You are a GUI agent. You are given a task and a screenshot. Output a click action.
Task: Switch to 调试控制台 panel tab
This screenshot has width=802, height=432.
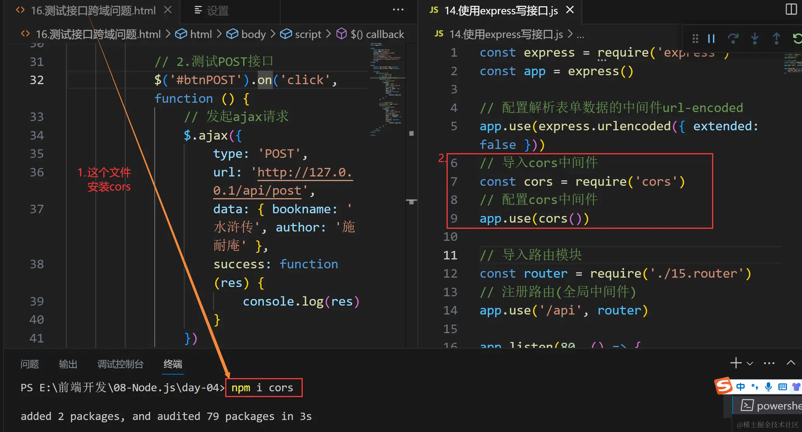[x=120, y=364]
